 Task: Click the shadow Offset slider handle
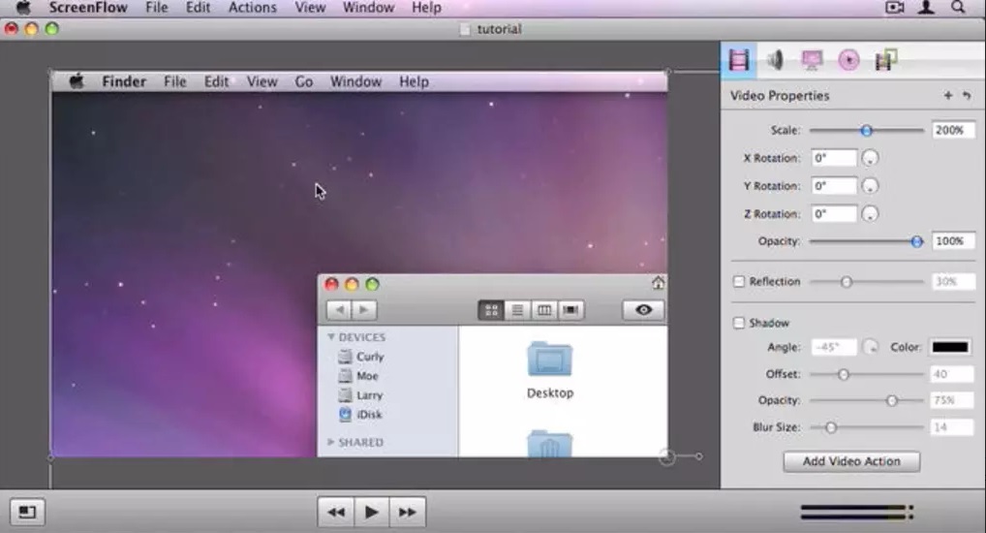click(x=844, y=374)
